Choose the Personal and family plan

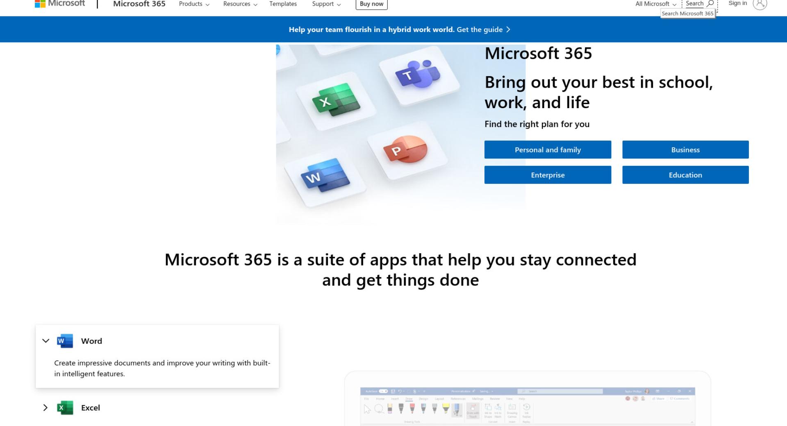pos(548,150)
